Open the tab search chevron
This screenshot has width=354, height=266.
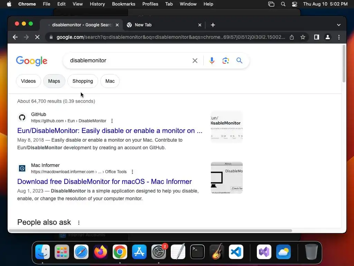[x=339, y=25]
